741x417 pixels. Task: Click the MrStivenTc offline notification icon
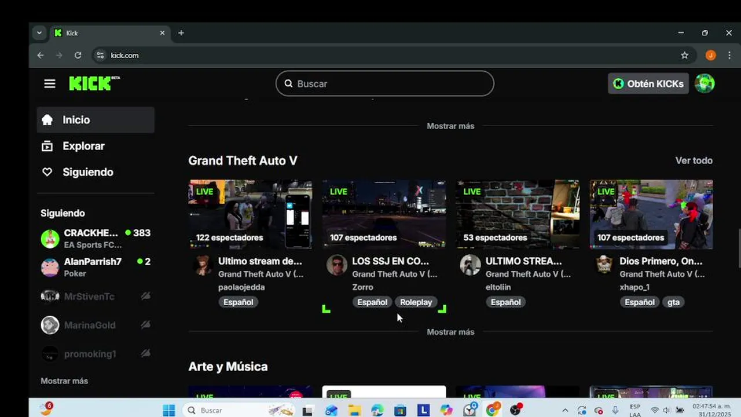pyautogui.click(x=146, y=296)
